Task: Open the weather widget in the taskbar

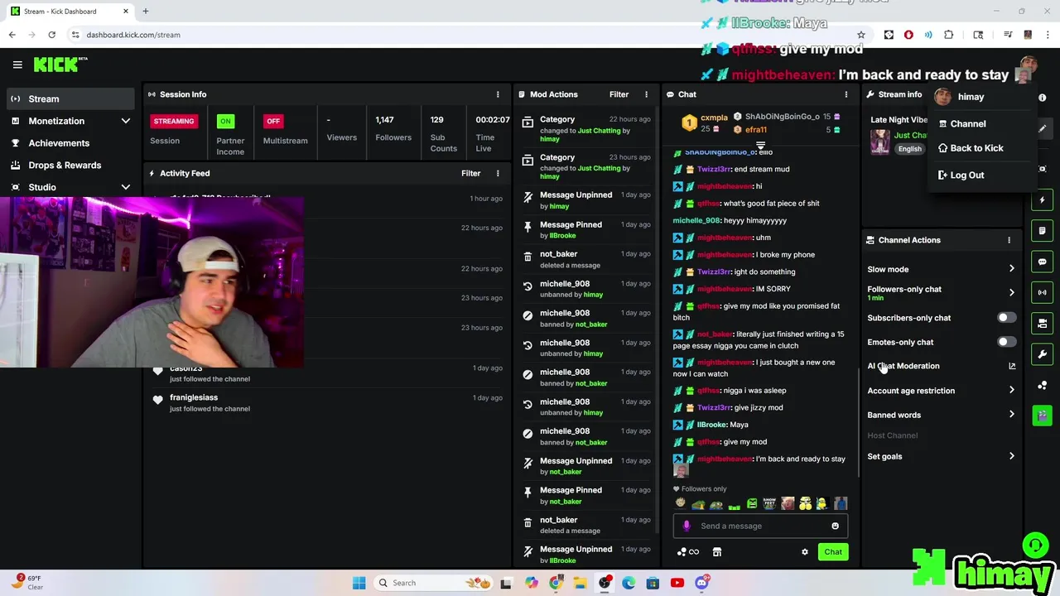Action: coord(29,583)
